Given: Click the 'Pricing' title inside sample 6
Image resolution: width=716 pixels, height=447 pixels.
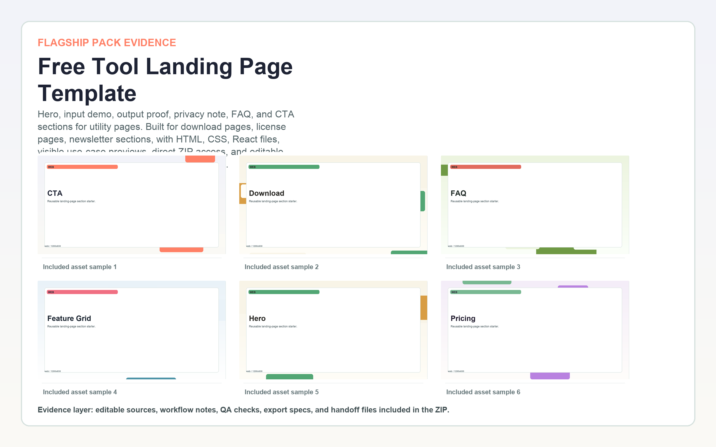Looking at the screenshot, I should pyautogui.click(x=463, y=318).
